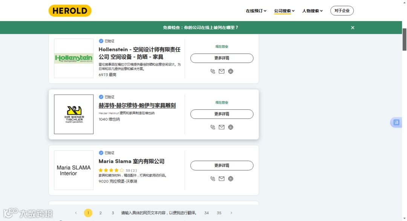
Task: Click 9020 克拉根堡-沃泰湖 location text
Action: point(118,181)
